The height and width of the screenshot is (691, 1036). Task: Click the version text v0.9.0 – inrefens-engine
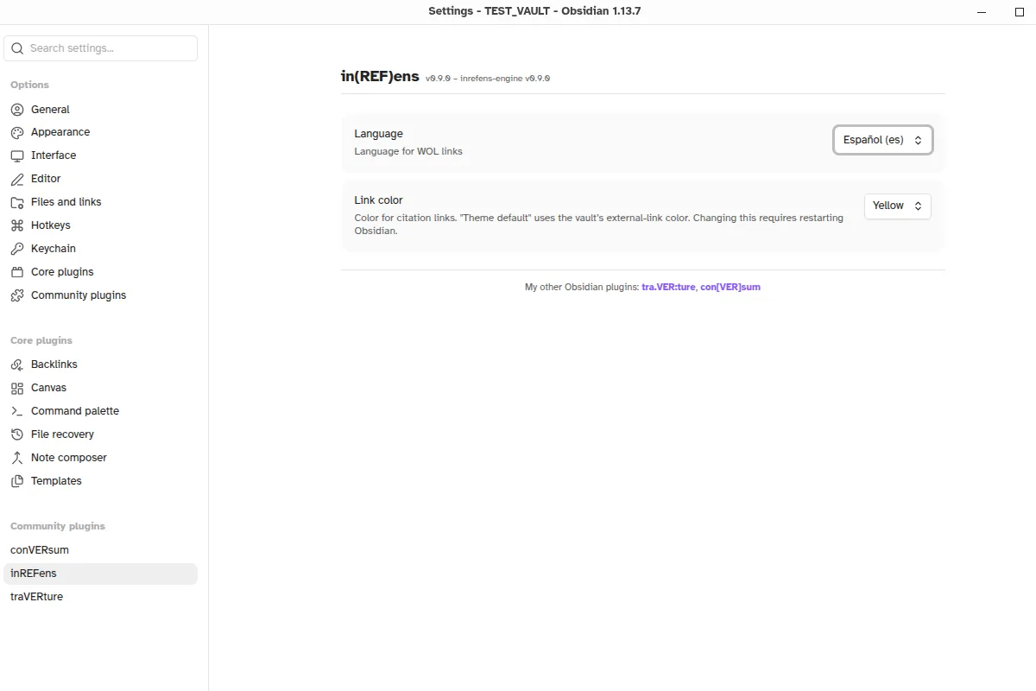[488, 79]
